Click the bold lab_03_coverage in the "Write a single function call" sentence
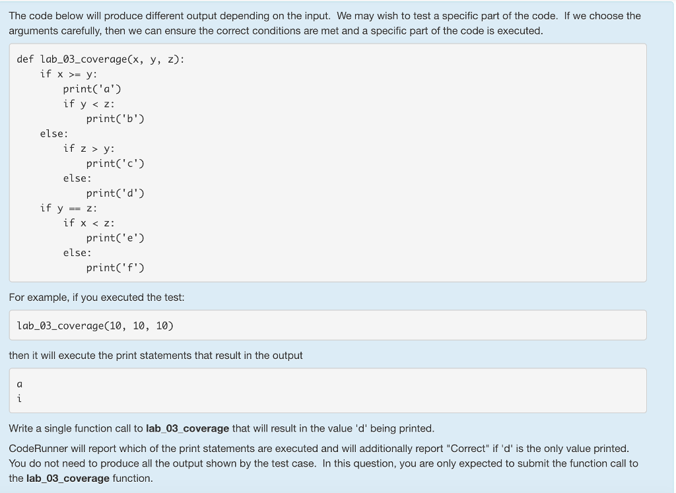Screen dimensions: 676x493 (x=187, y=428)
